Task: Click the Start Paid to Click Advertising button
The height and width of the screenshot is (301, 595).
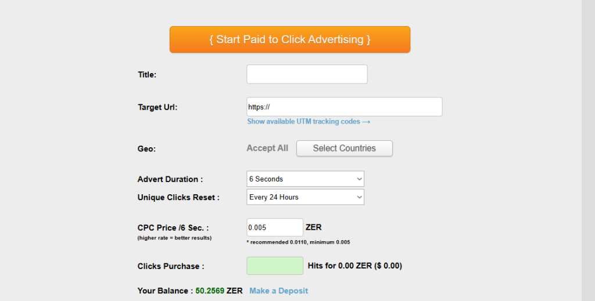Action: click(289, 39)
